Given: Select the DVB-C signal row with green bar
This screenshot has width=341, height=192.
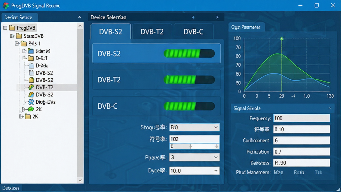Looking at the screenshot, I should tap(157, 106).
